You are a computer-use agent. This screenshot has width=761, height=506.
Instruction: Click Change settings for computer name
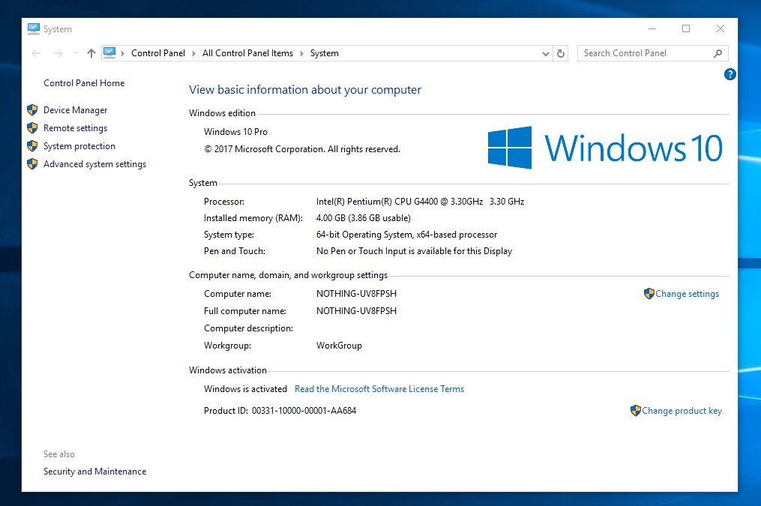point(687,294)
